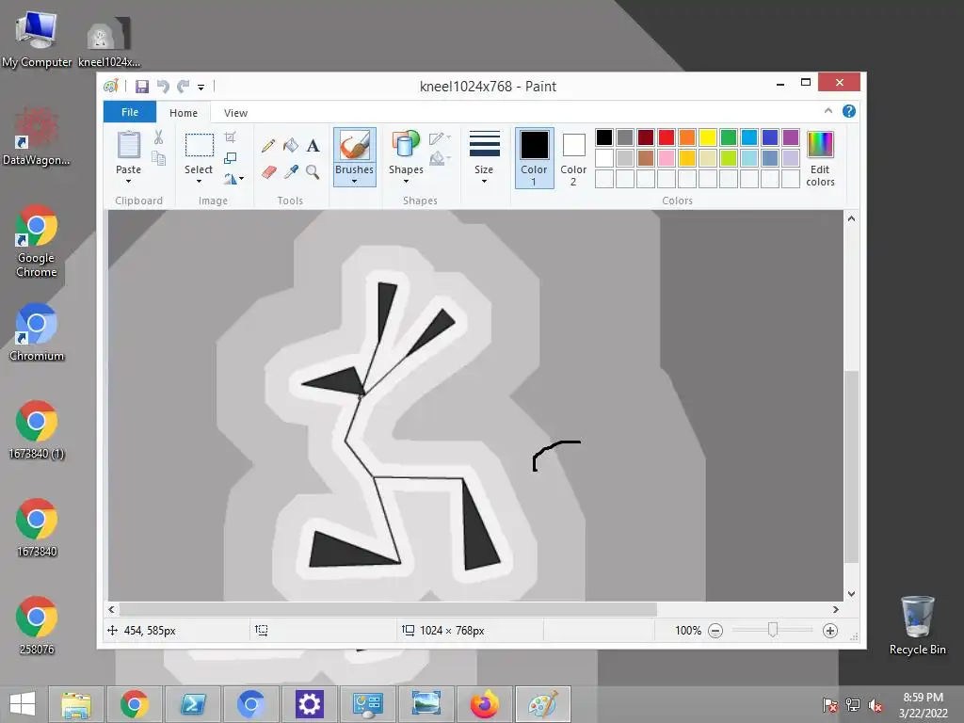Click the Cut scissors icon

(x=158, y=137)
